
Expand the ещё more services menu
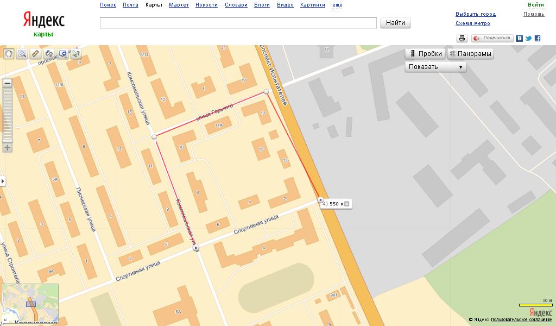(337, 5)
